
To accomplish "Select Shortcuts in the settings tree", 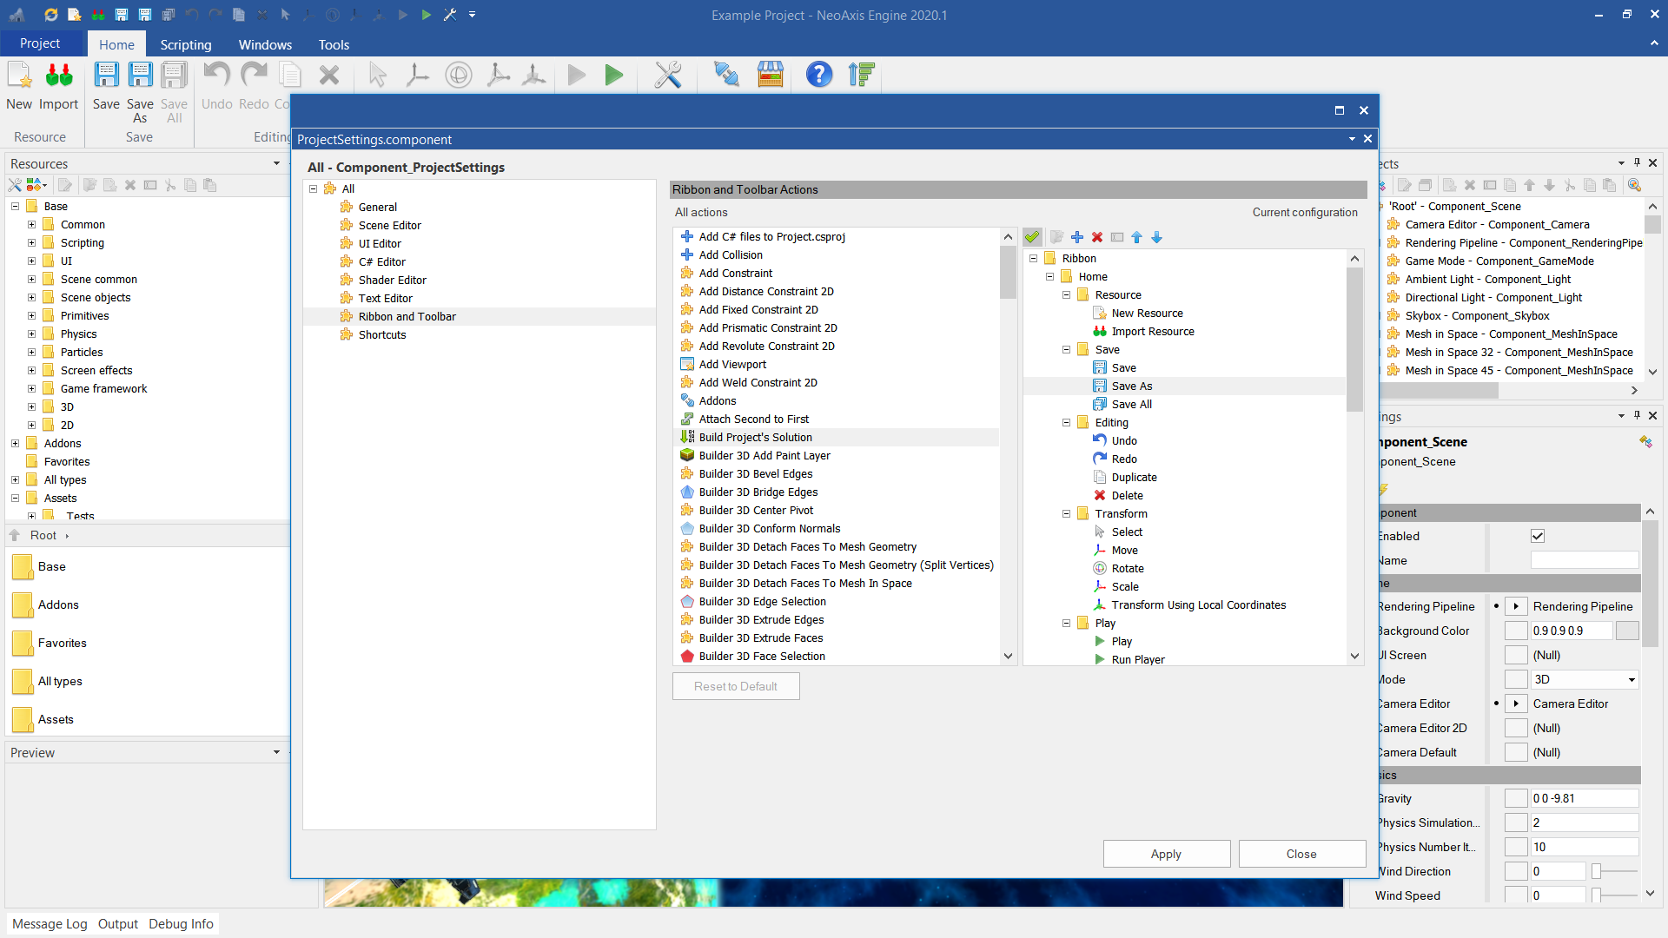I will point(382,335).
